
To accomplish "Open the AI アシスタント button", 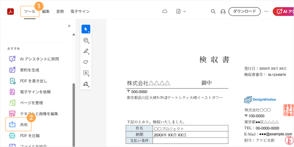I will point(283,11).
